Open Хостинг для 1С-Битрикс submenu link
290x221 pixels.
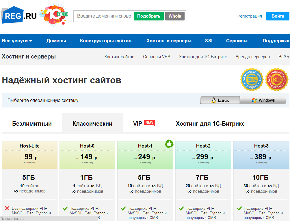click(203, 57)
